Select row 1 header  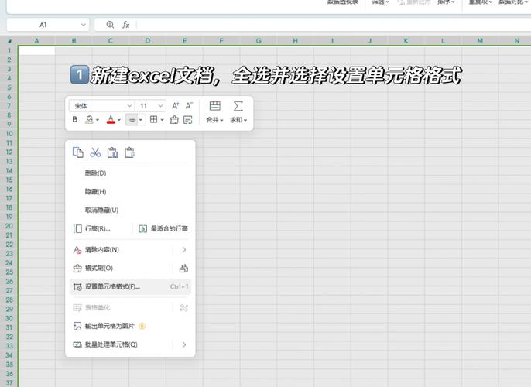tap(9, 51)
